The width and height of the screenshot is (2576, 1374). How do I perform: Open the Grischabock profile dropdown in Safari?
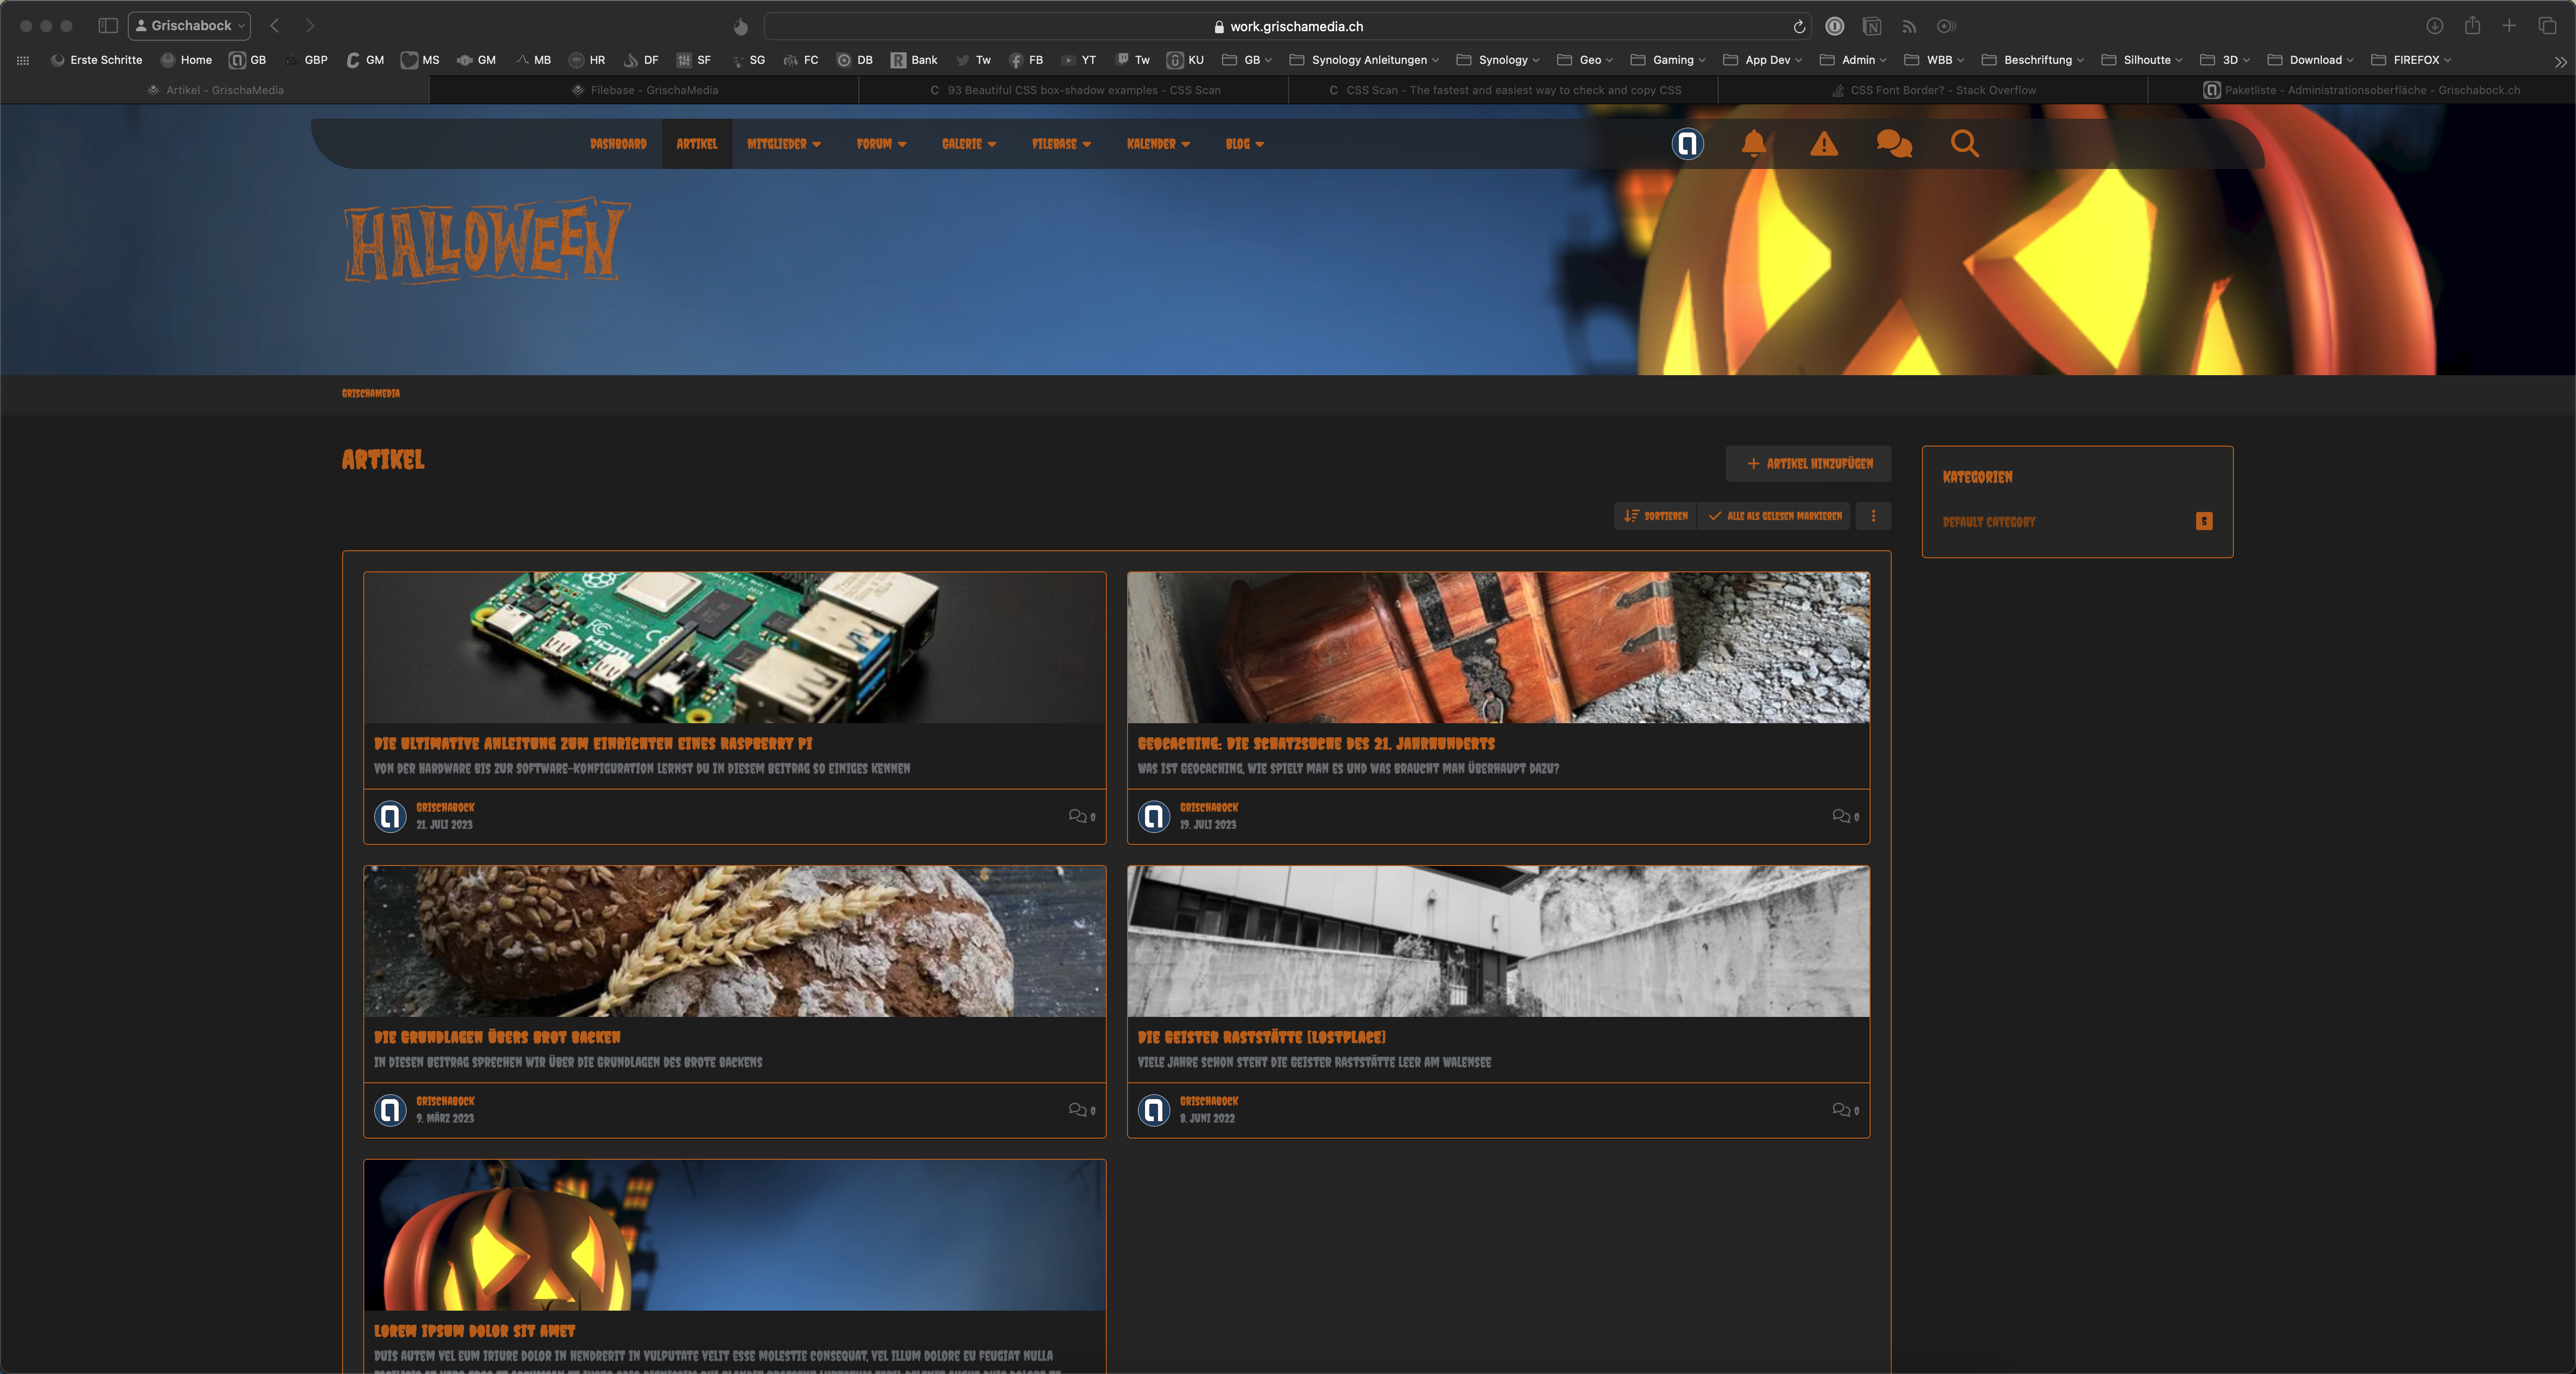(190, 26)
